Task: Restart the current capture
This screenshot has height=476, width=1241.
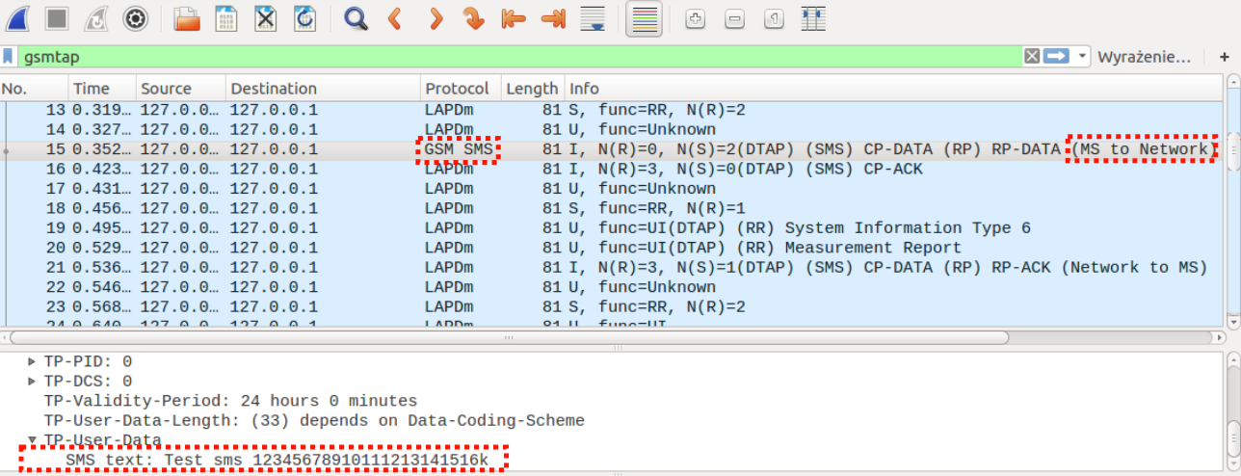Action: [96, 18]
